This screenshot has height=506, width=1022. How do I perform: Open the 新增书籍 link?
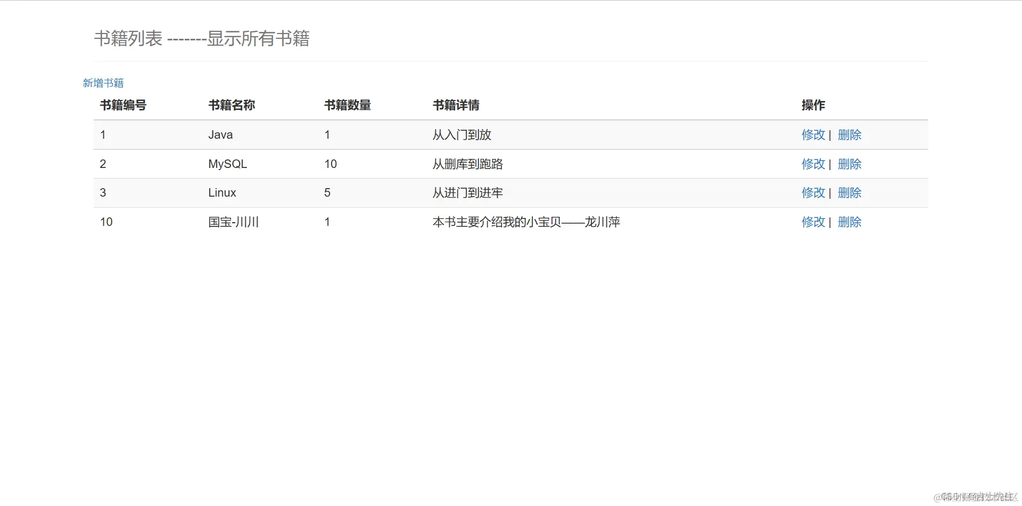[x=103, y=83]
